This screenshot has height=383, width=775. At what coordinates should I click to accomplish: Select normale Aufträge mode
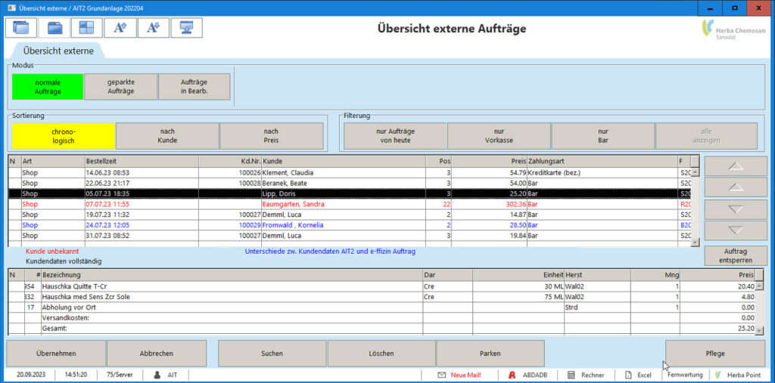point(48,87)
